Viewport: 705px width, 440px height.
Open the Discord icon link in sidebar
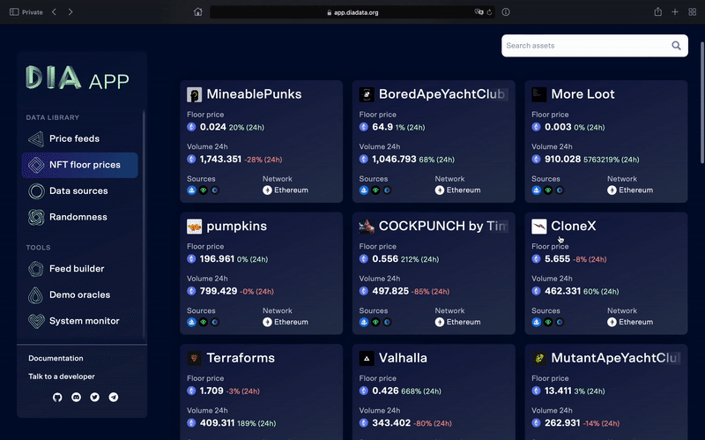pos(76,398)
